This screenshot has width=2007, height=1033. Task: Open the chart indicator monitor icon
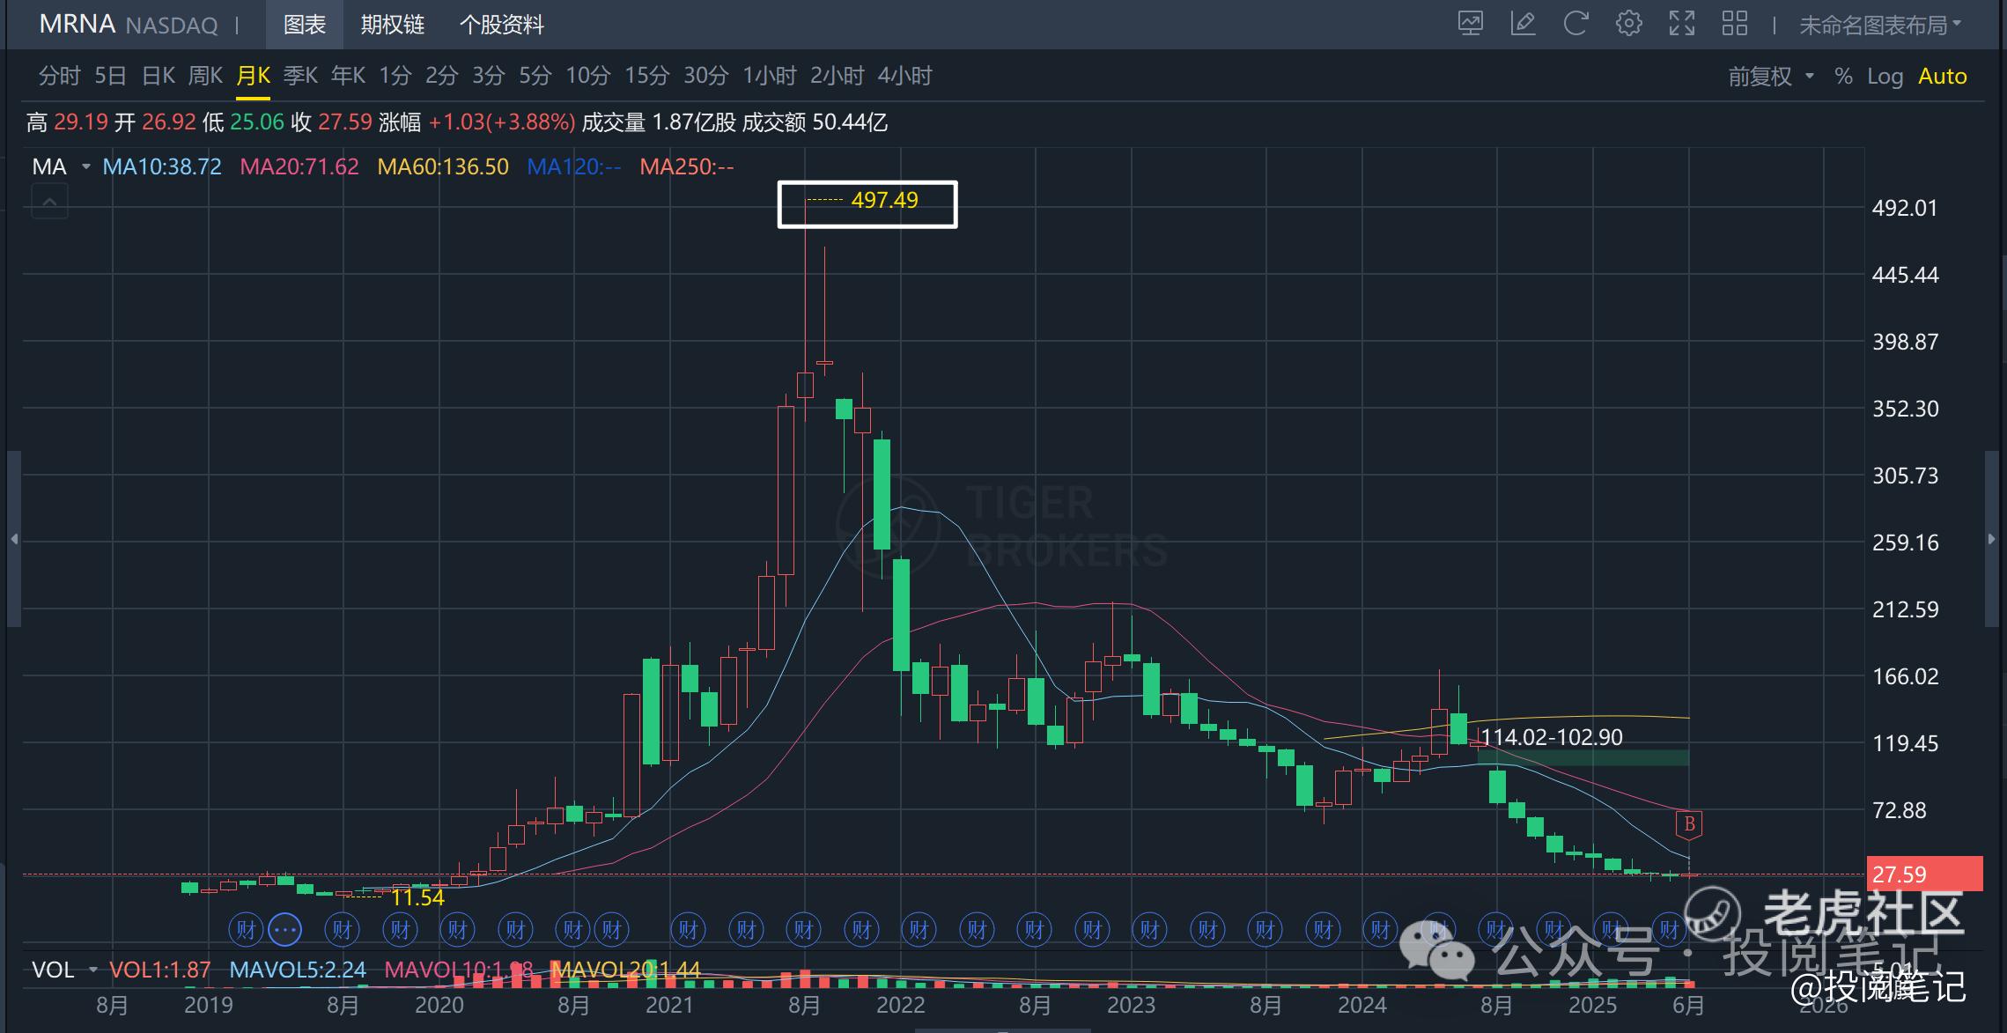(x=1471, y=24)
